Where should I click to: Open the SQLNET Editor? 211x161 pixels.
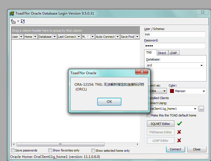160,123
